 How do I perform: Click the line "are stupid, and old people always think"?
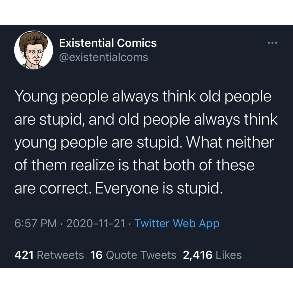pos(146,120)
